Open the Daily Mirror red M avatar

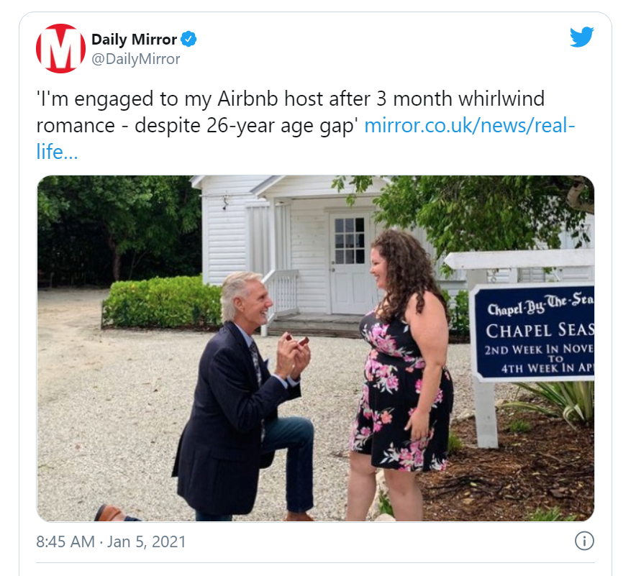[61, 48]
